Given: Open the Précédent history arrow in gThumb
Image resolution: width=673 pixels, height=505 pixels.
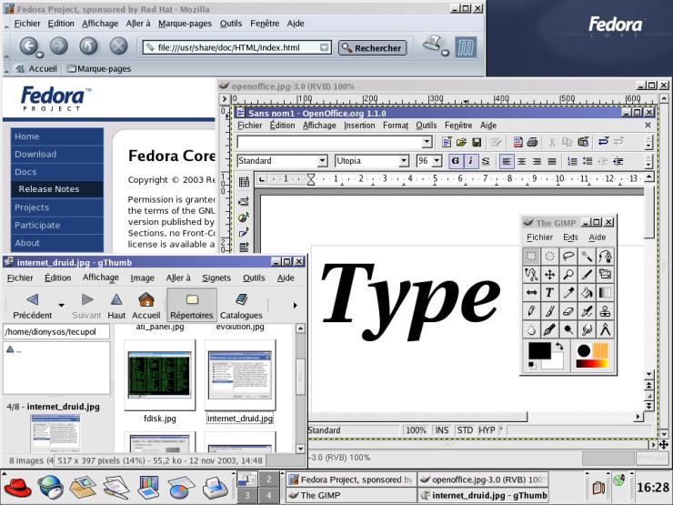Looking at the screenshot, I should [61, 306].
